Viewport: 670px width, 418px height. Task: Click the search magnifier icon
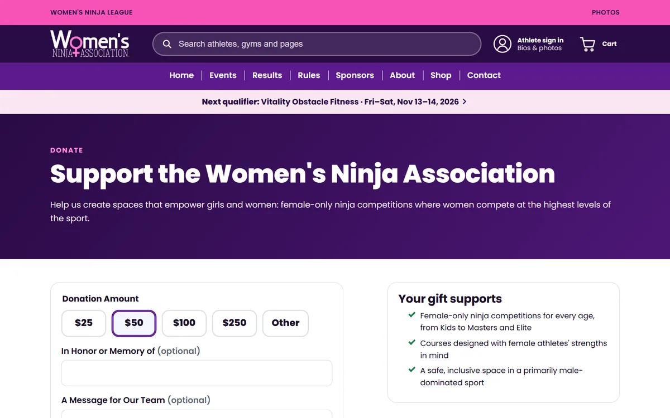[x=167, y=44]
